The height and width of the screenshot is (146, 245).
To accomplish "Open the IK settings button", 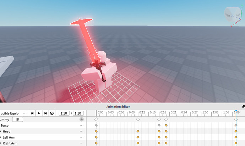I will click(18, 119).
